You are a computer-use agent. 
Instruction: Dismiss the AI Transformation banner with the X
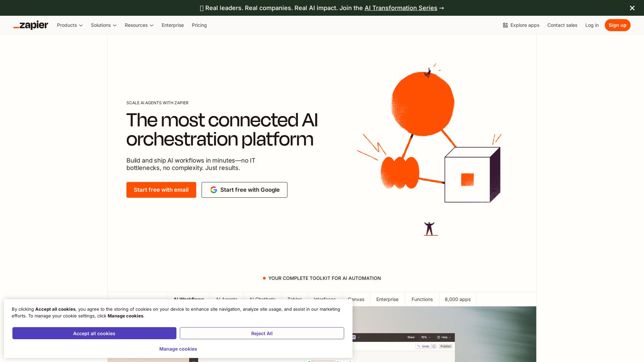tap(632, 8)
